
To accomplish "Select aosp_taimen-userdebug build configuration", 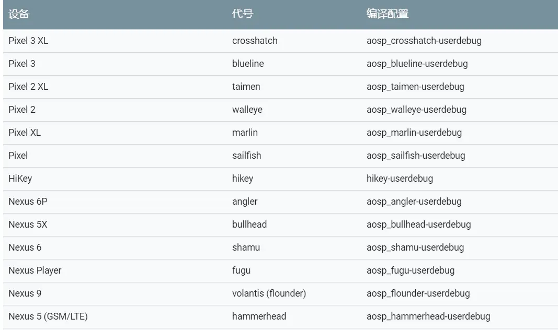I will (x=415, y=87).
